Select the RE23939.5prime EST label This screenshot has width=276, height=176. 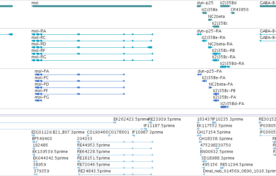164,120
